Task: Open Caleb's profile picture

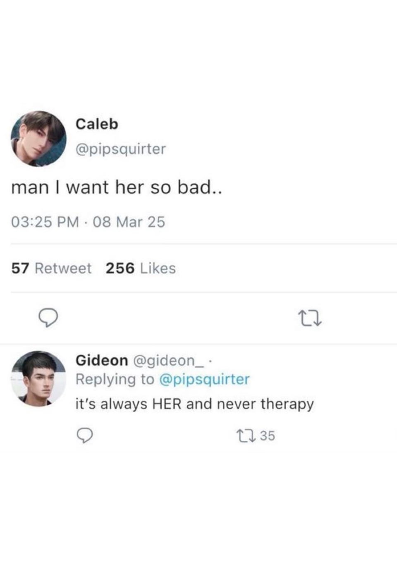Action: [38, 139]
